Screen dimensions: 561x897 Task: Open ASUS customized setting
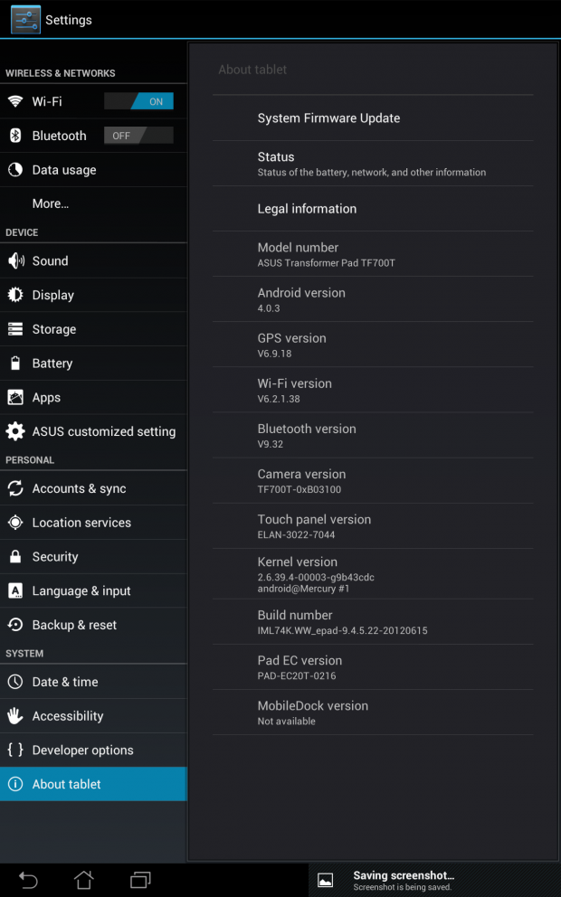pos(103,431)
